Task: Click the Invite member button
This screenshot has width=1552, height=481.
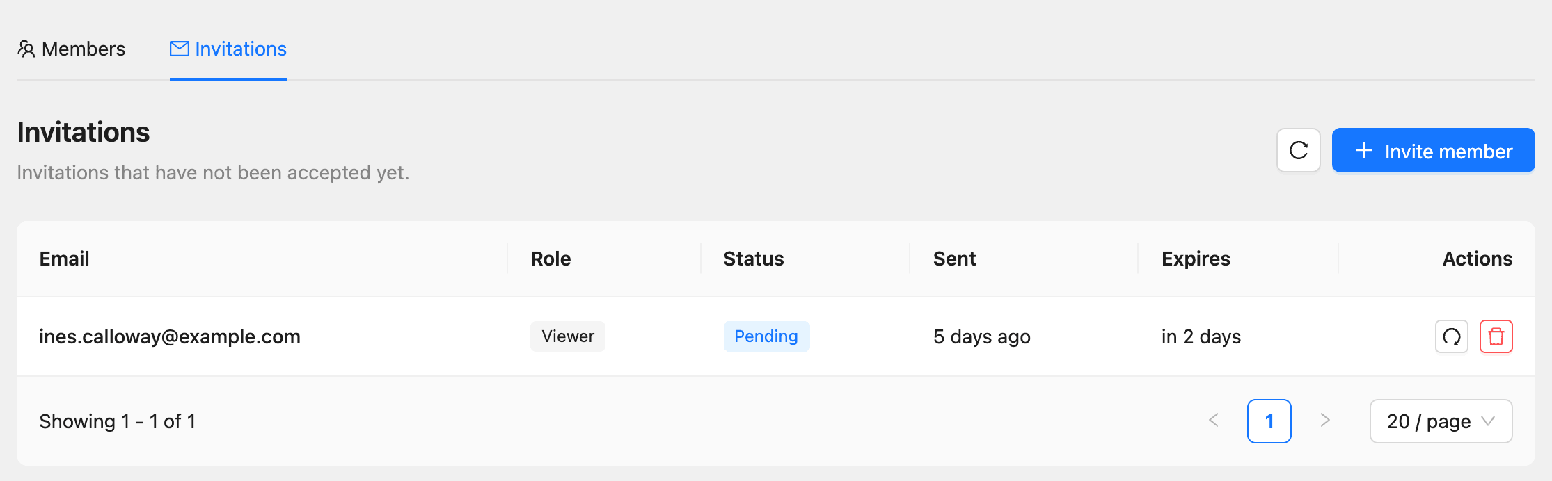Action: 1434,150
